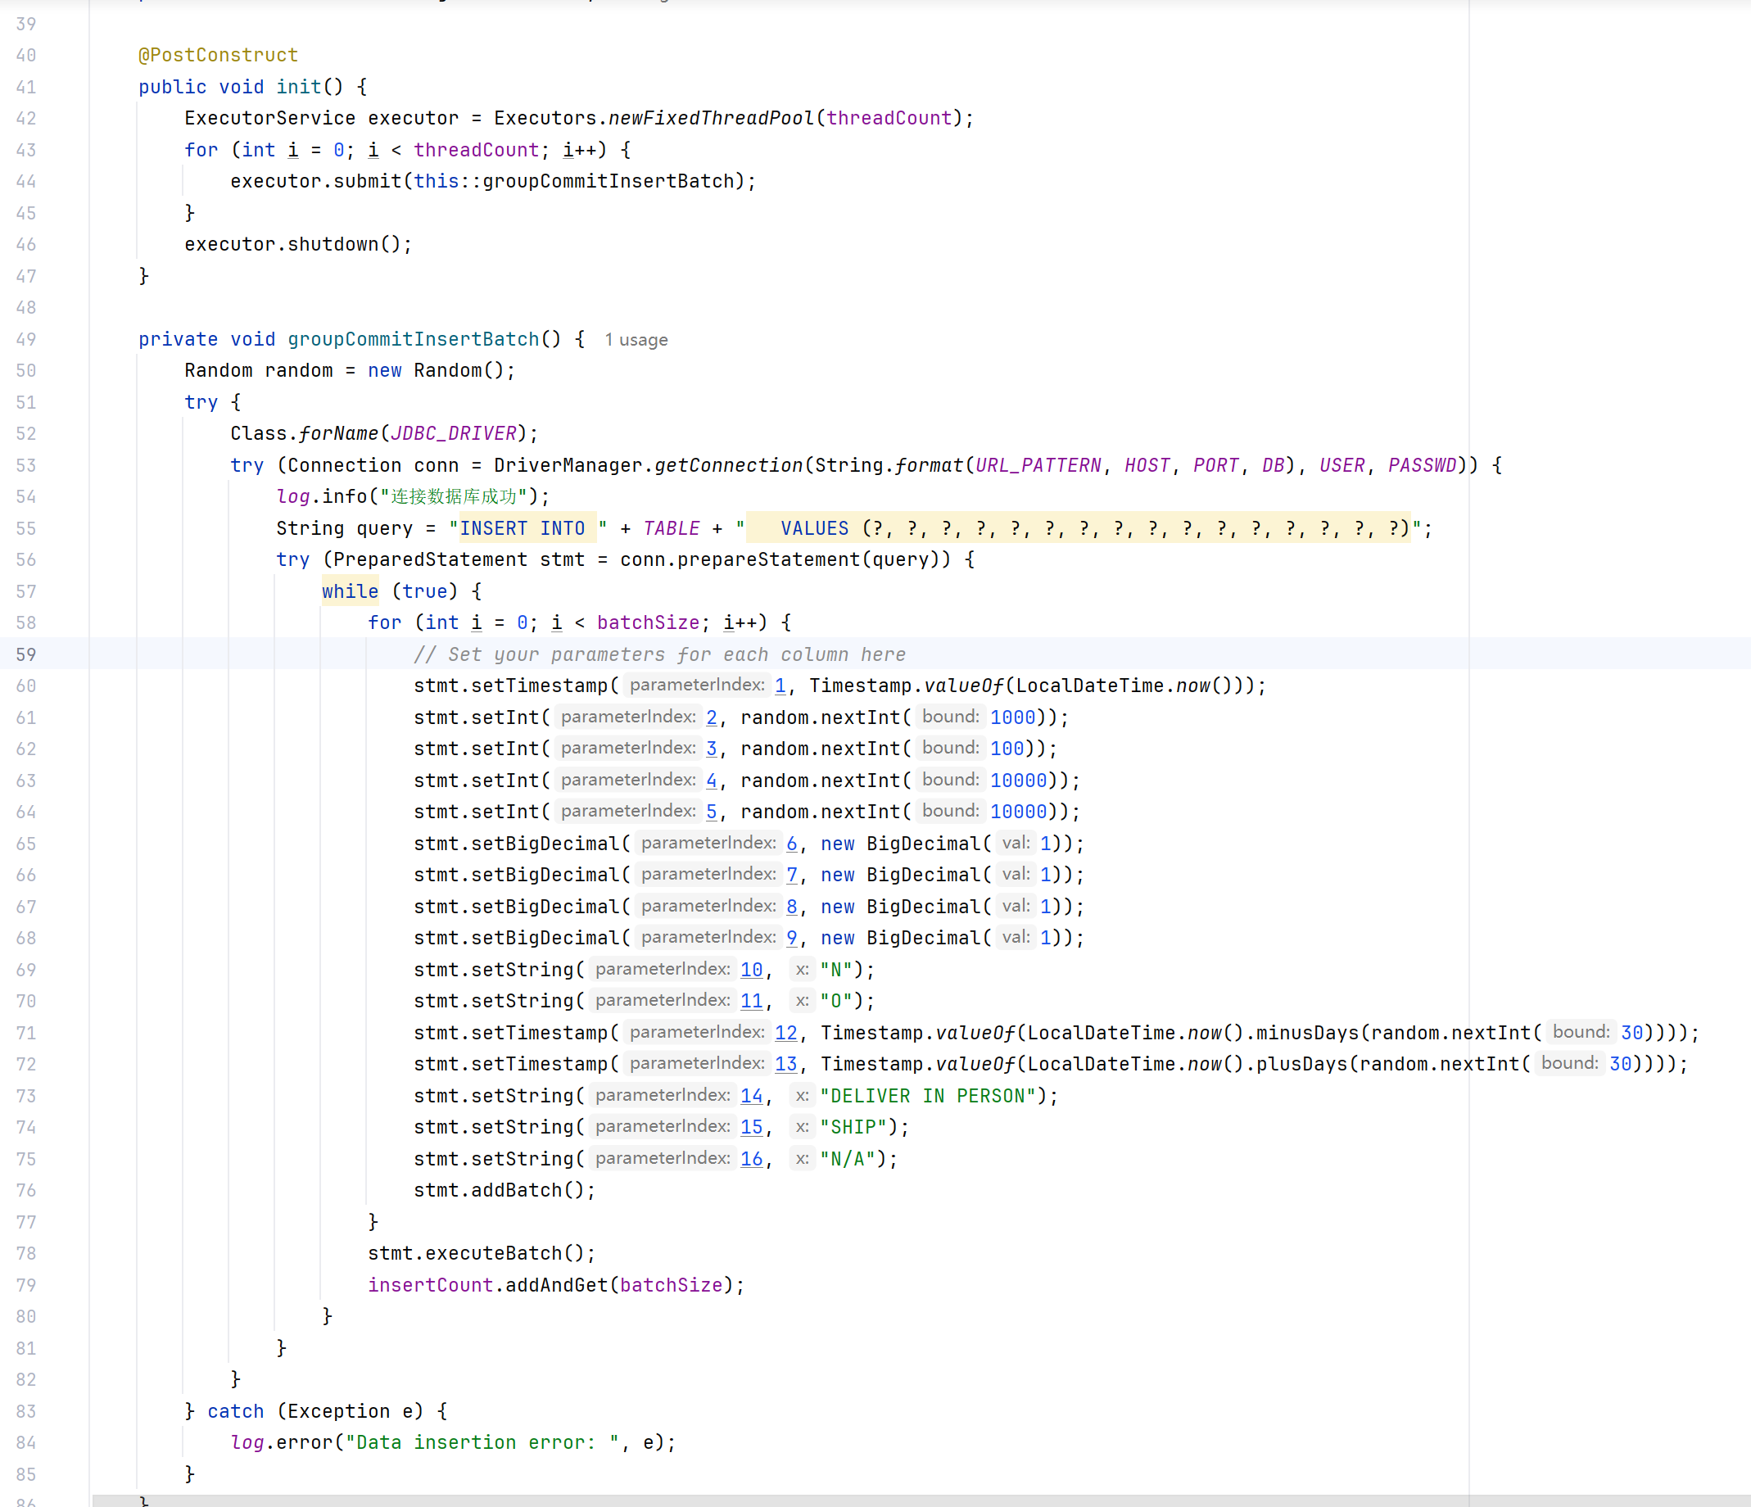This screenshot has height=1507, width=1751.
Task: Click the string "N" on line 69
Action: 836,970
